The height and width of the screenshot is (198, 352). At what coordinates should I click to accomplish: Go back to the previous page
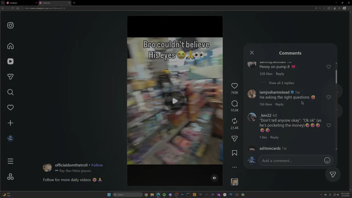point(3,8)
